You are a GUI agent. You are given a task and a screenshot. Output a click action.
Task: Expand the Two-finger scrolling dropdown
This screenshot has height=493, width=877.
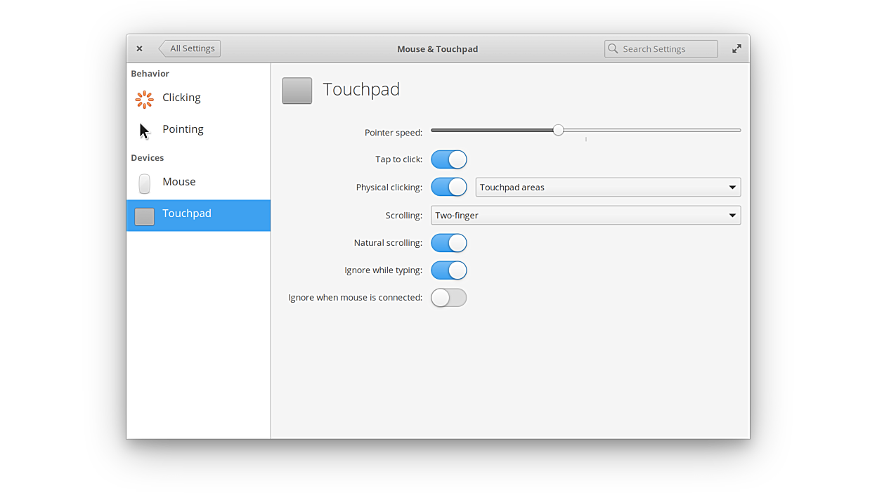(585, 216)
